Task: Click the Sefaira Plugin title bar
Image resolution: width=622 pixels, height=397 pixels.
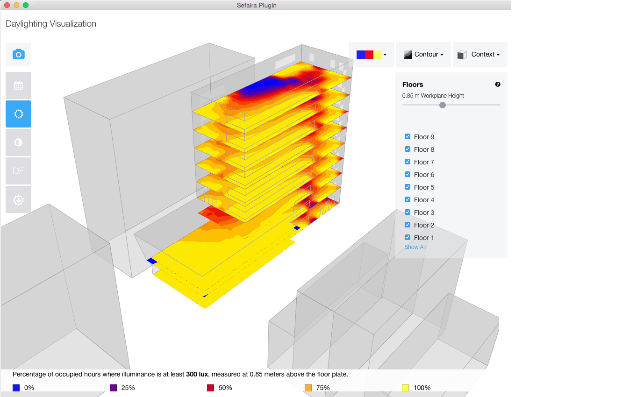Action: pos(257,5)
